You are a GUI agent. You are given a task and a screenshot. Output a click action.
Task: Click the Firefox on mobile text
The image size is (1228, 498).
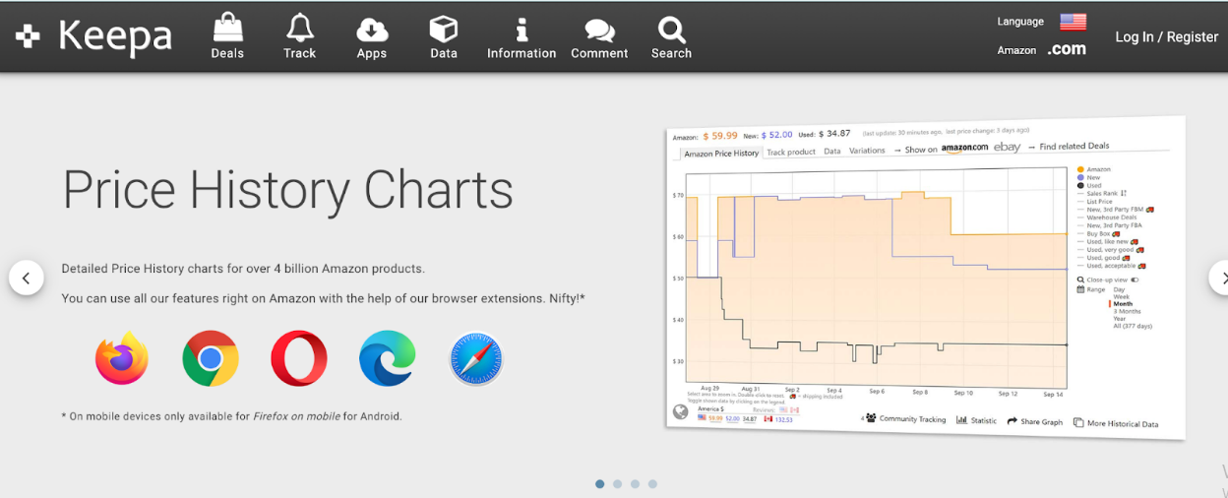coord(296,416)
